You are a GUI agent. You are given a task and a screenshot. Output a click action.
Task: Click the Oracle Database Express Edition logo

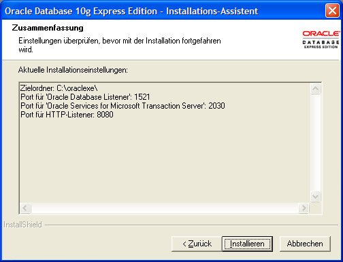click(x=321, y=39)
